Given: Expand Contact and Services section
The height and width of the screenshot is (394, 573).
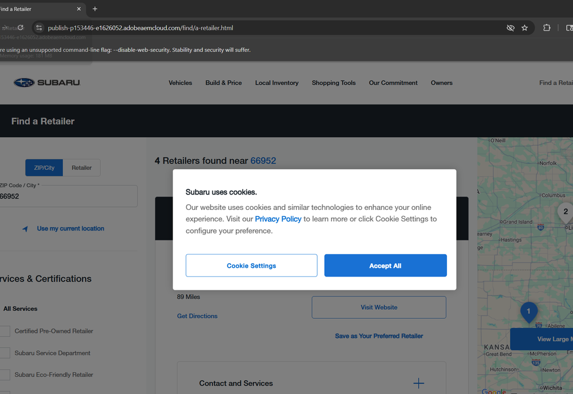Looking at the screenshot, I should coord(419,383).
